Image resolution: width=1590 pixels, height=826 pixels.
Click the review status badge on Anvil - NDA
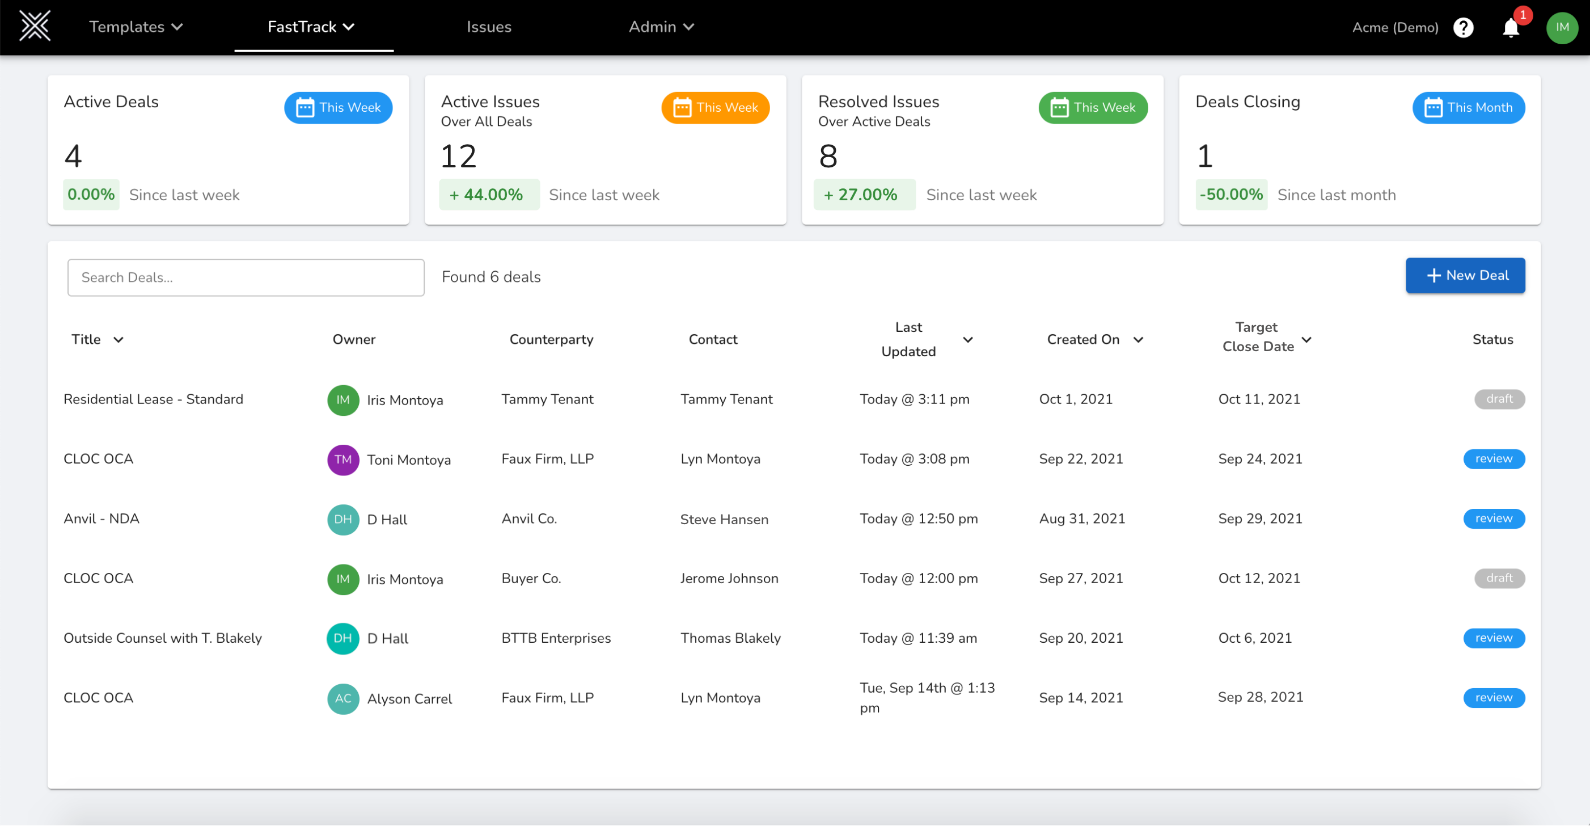(1494, 519)
